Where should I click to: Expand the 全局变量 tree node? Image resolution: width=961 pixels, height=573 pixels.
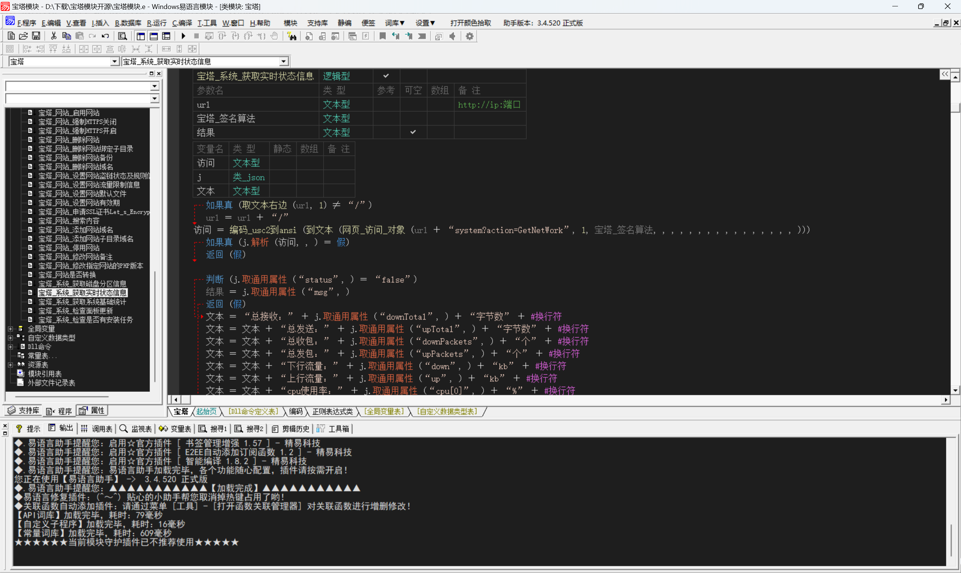[x=11, y=329]
